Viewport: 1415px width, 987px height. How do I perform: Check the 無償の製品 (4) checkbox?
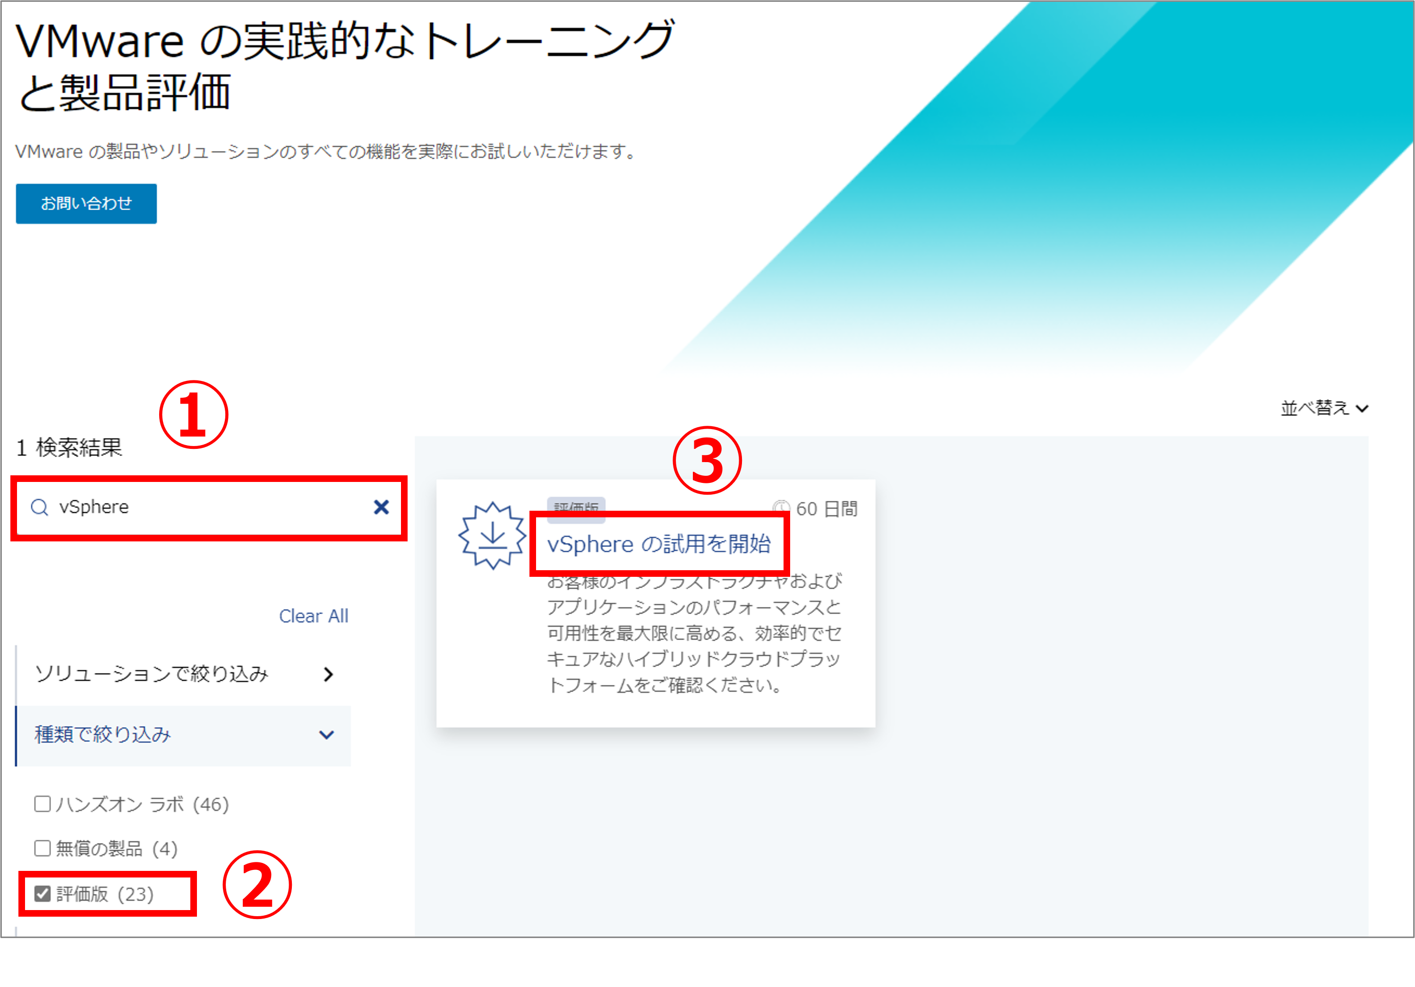pyautogui.click(x=43, y=848)
